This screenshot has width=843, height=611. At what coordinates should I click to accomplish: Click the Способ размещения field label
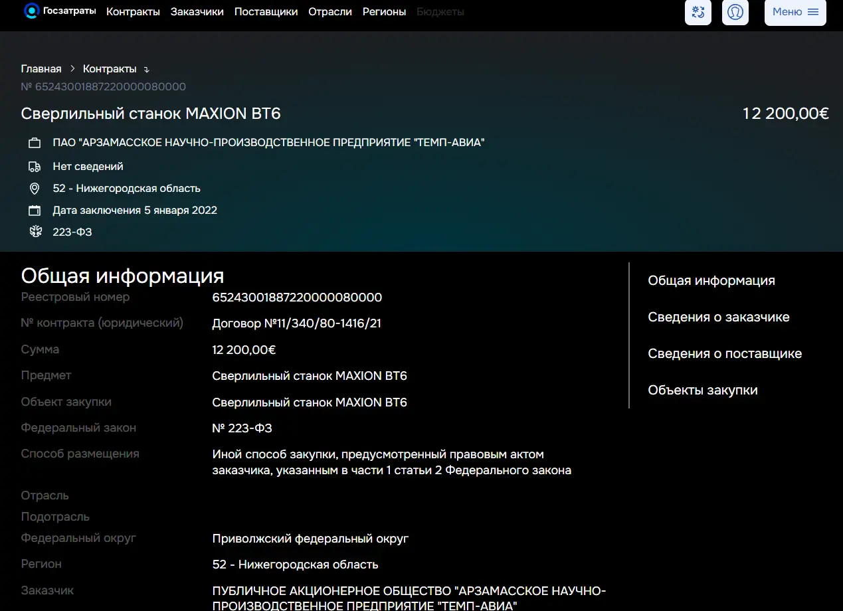pyautogui.click(x=80, y=454)
